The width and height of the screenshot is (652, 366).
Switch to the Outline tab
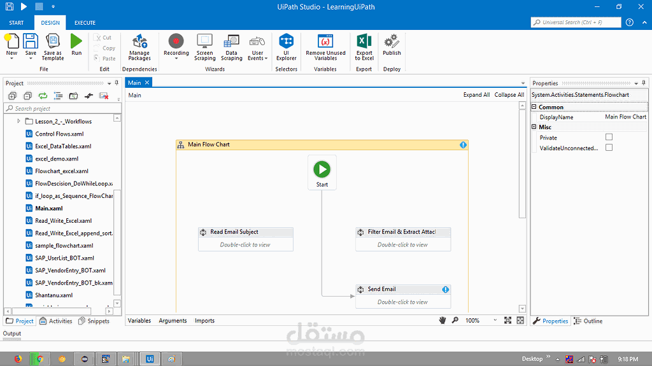click(588, 321)
